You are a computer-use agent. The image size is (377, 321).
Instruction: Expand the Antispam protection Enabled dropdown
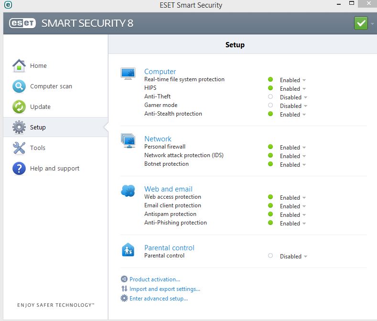[x=304, y=215]
